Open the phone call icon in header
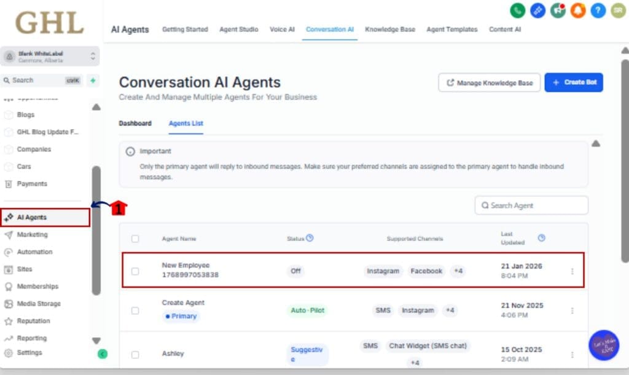Image resolution: width=629 pixels, height=375 pixels. (x=518, y=10)
